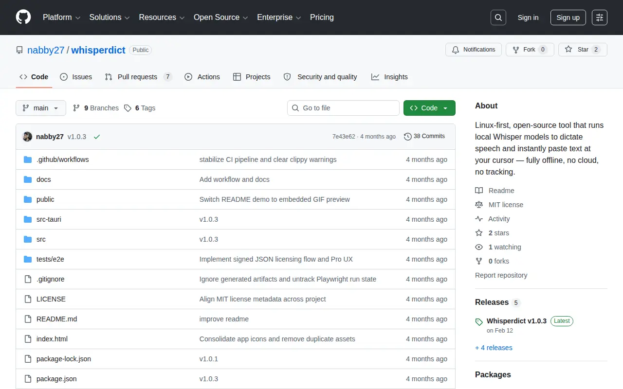View the 6 Tags link
This screenshot has height=389, width=623.
[x=140, y=108]
